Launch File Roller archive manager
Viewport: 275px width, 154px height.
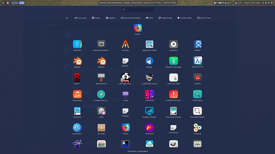pyautogui.click(x=101, y=129)
